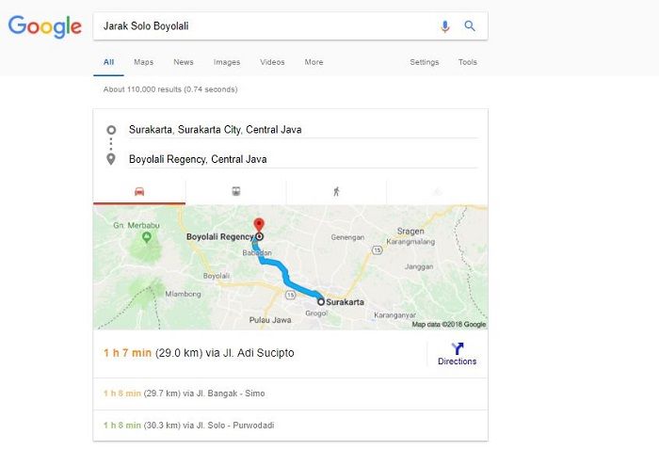The height and width of the screenshot is (450, 659).
Task: Click the Boyolali Regency destination field
Action: point(302,159)
